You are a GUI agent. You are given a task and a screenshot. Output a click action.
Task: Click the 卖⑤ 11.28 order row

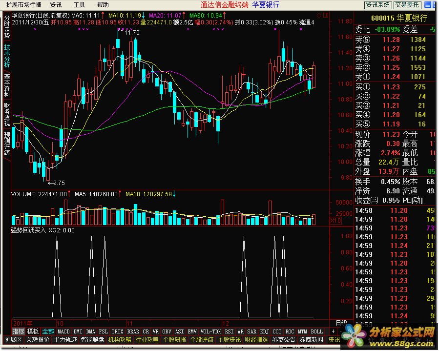click(x=395, y=40)
